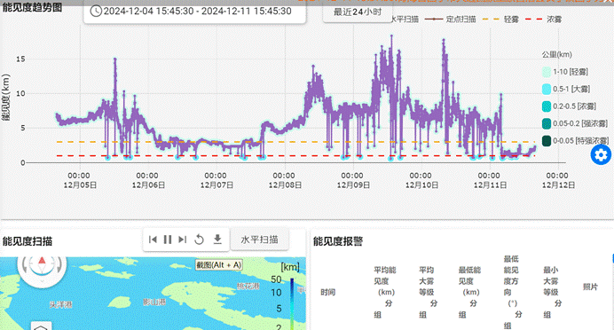Screen dimensions: 614x330
Task: Toggle the 定点扫描 series in the chart legend
Action: coord(451,19)
